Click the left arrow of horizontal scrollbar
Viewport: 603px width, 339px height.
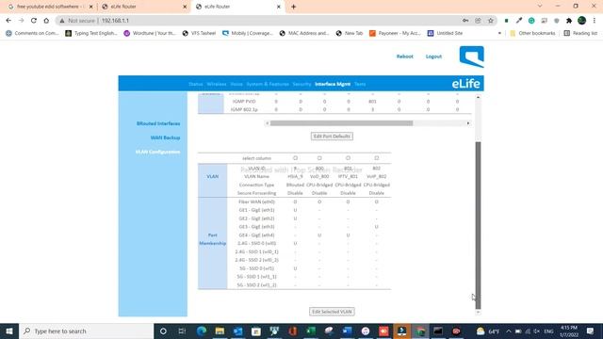(267, 123)
